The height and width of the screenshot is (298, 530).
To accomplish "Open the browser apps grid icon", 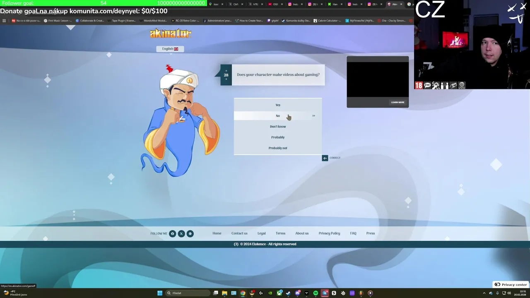I will point(4,20).
